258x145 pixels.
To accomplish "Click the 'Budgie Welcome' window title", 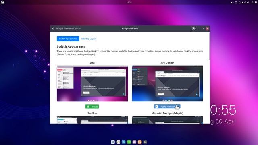I will click(130, 29).
